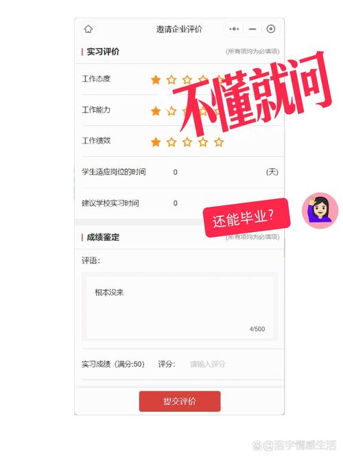Click the 学生适应岗位的时间 days field
Image resolution: width=343 pixels, height=458 pixels.
pyautogui.click(x=216, y=172)
